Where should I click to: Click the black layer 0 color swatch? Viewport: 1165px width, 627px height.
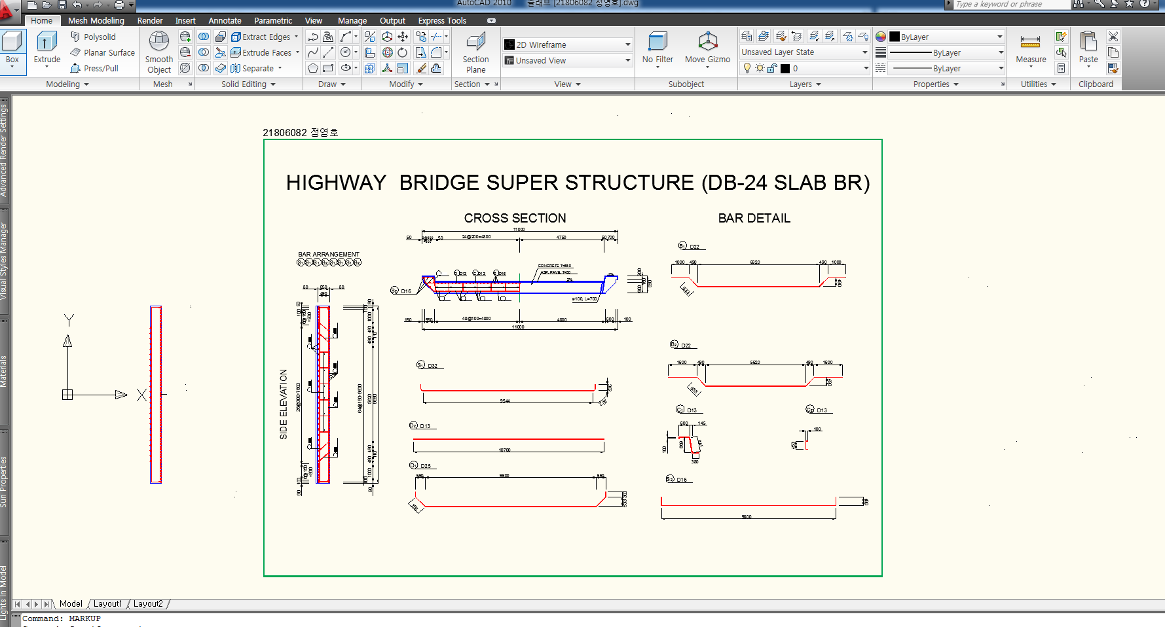[785, 68]
